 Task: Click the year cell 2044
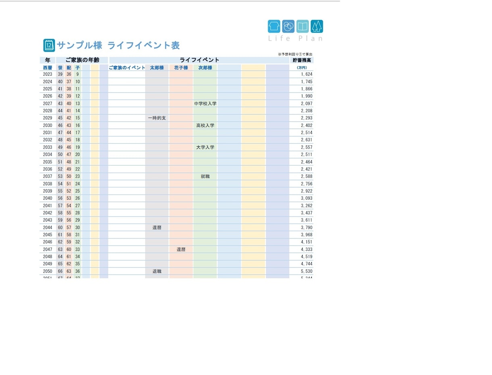pos(48,228)
